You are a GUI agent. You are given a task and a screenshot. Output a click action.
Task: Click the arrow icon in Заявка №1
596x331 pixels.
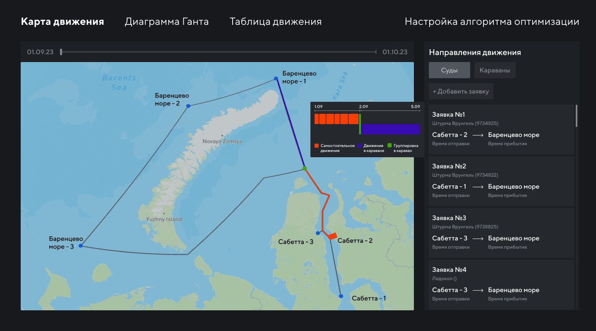coord(478,135)
